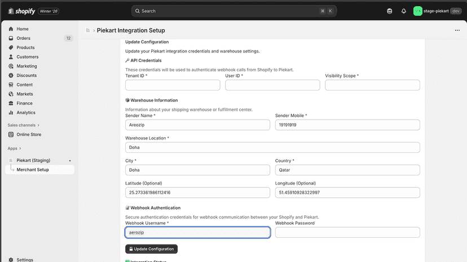This screenshot has height=262, width=467.
Task: Click the Piekart Integration Setup title
Action: pos(131,30)
